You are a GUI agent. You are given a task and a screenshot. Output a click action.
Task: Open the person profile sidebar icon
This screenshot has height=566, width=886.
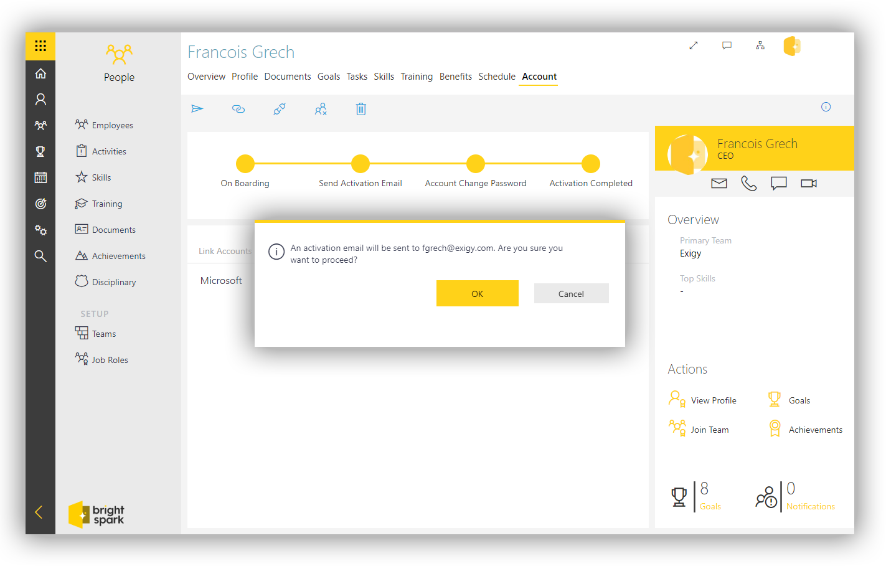[x=40, y=99]
